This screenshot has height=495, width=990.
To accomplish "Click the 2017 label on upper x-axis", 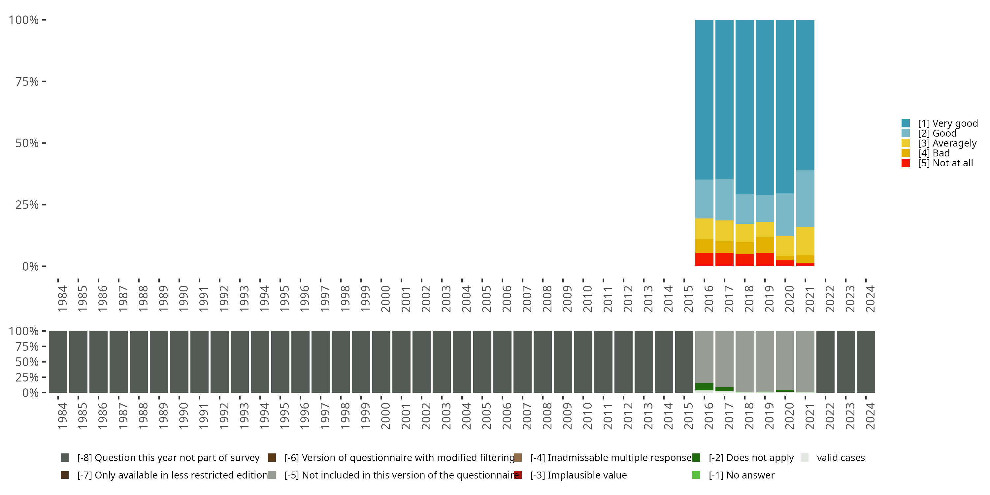I will coord(729,299).
